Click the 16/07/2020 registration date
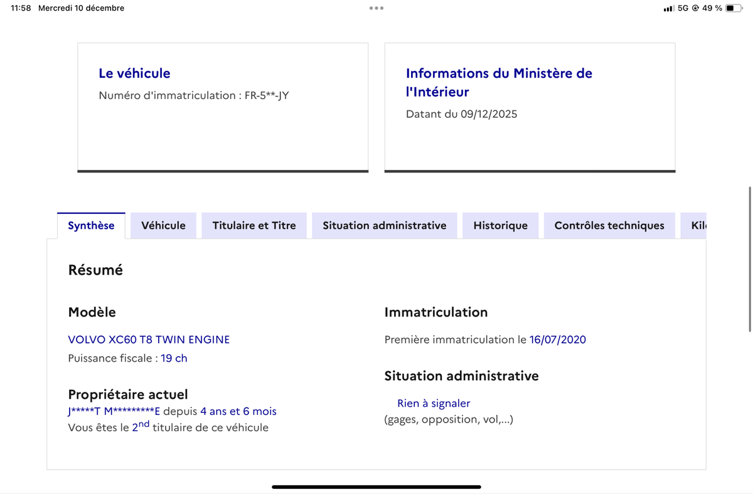 pyautogui.click(x=558, y=340)
